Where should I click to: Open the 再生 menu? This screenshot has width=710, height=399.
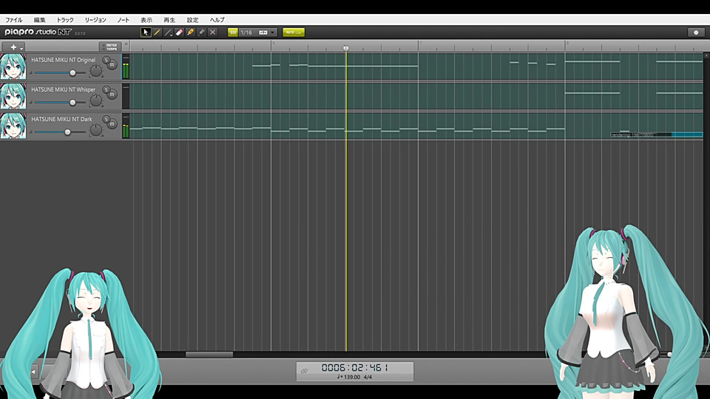[169, 20]
